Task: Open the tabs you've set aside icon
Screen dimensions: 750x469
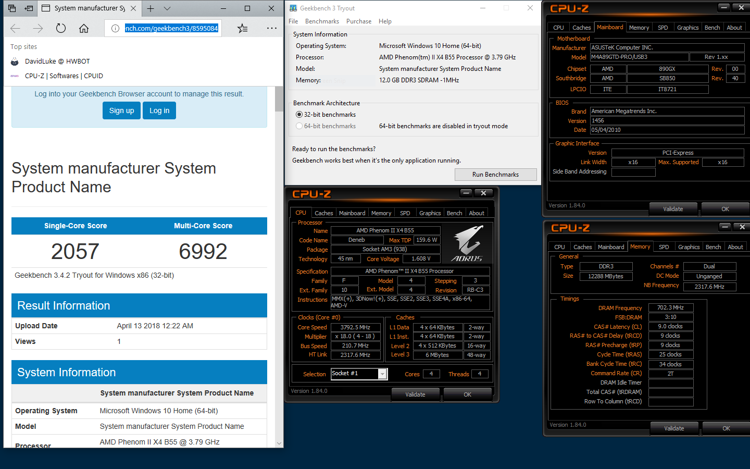Action: pyautogui.click(x=12, y=8)
